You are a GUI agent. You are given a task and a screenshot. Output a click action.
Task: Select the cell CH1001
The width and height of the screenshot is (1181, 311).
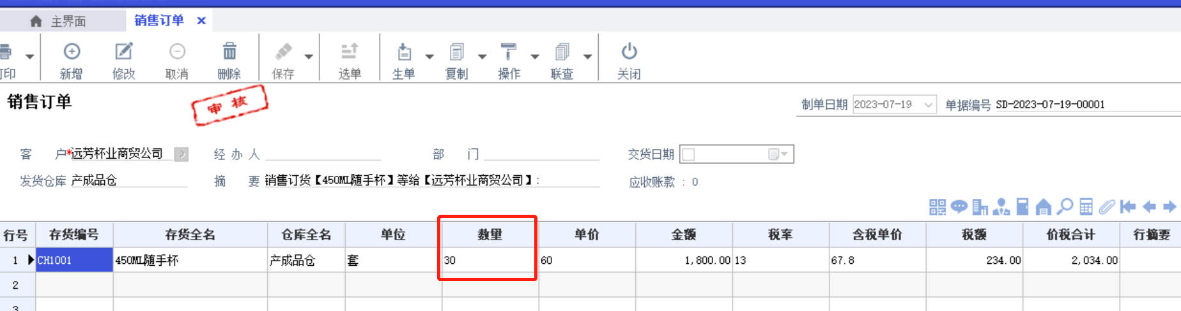coord(74,260)
